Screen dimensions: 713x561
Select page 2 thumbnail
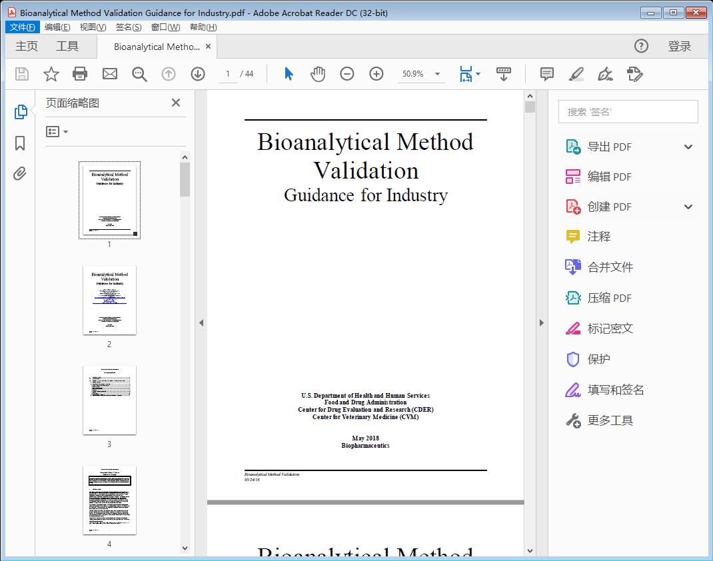click(x=109, y=300)
